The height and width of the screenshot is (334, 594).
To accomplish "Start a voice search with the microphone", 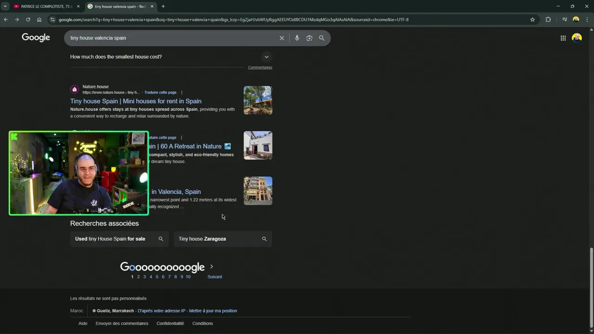I will (297, 38).
